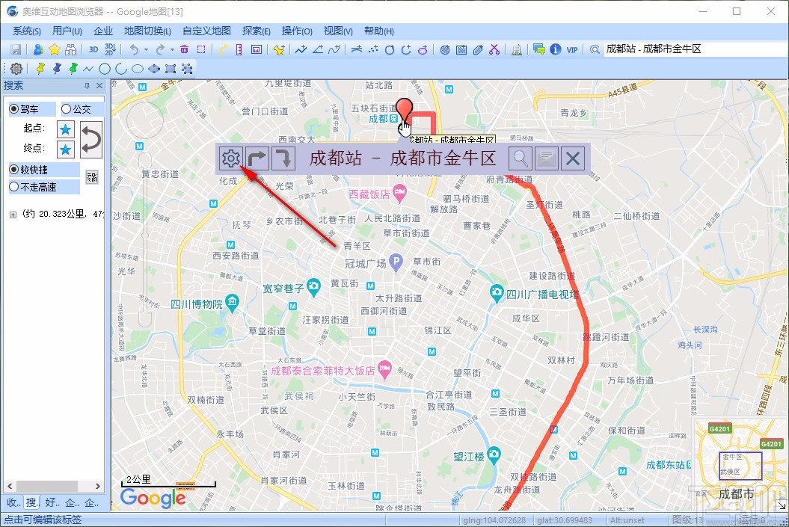Open the VIP services toolbar icon
The image size is (789, 527).
point(571,49)
